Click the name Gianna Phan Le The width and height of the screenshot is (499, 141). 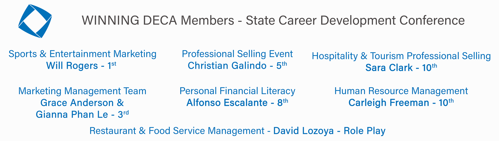[x=72, y=115]
